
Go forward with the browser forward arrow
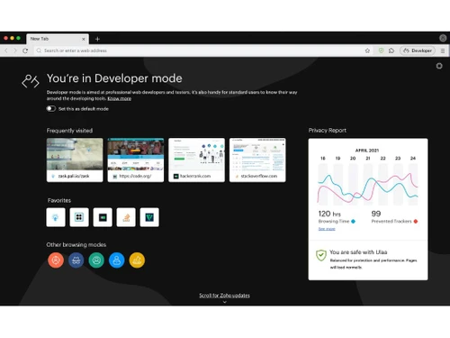(15, 50)
